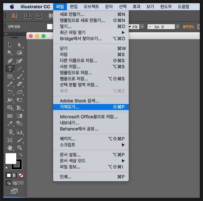Select the Shape Builder tool
This screenshot has height=201, width=203.
[x=10, y=108]
